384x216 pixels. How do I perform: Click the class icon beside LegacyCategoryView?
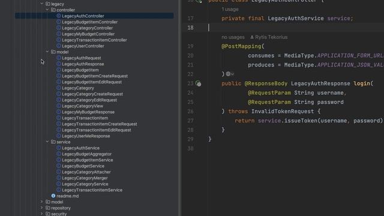pyautogui.click(x=59, y=106)
